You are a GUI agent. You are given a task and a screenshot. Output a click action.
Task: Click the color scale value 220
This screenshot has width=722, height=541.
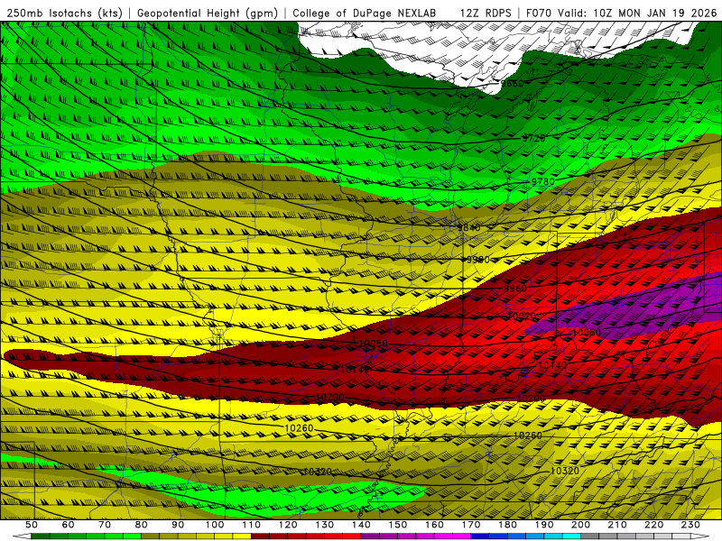(x=653, y=525)
